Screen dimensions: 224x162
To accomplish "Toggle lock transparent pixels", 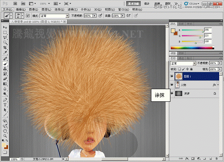I will pyautogui.click(x=180, y=69).
